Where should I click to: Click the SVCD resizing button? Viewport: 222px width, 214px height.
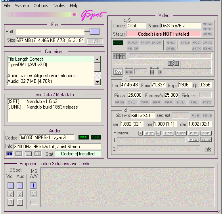pyautogui.click(x=181, y=133)
